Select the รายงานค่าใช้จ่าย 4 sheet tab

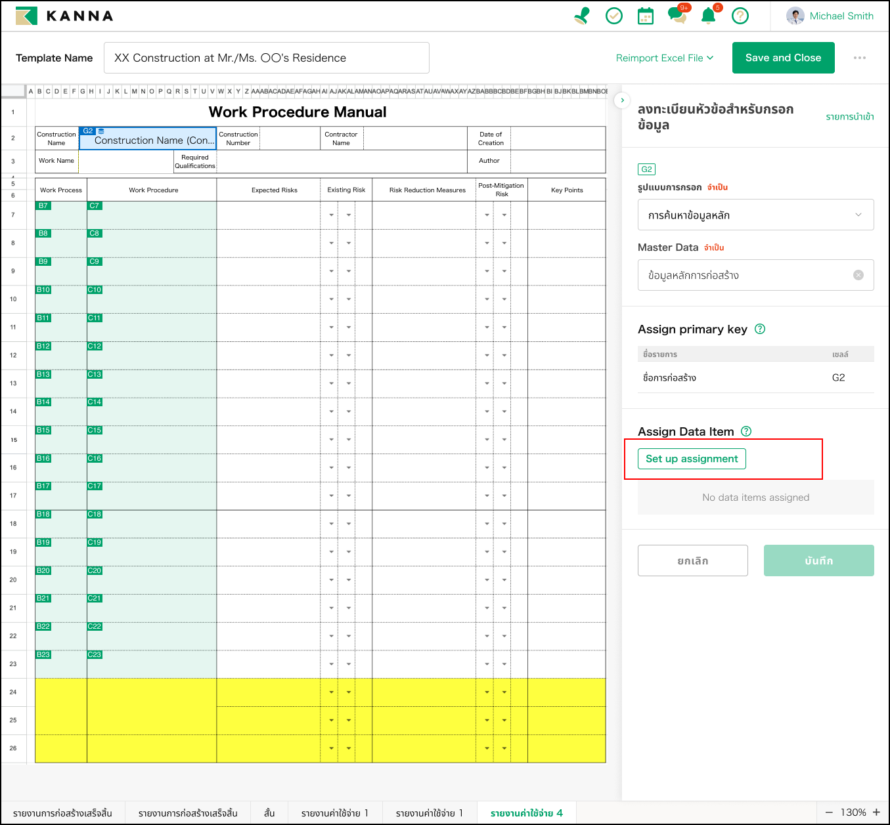526,813
